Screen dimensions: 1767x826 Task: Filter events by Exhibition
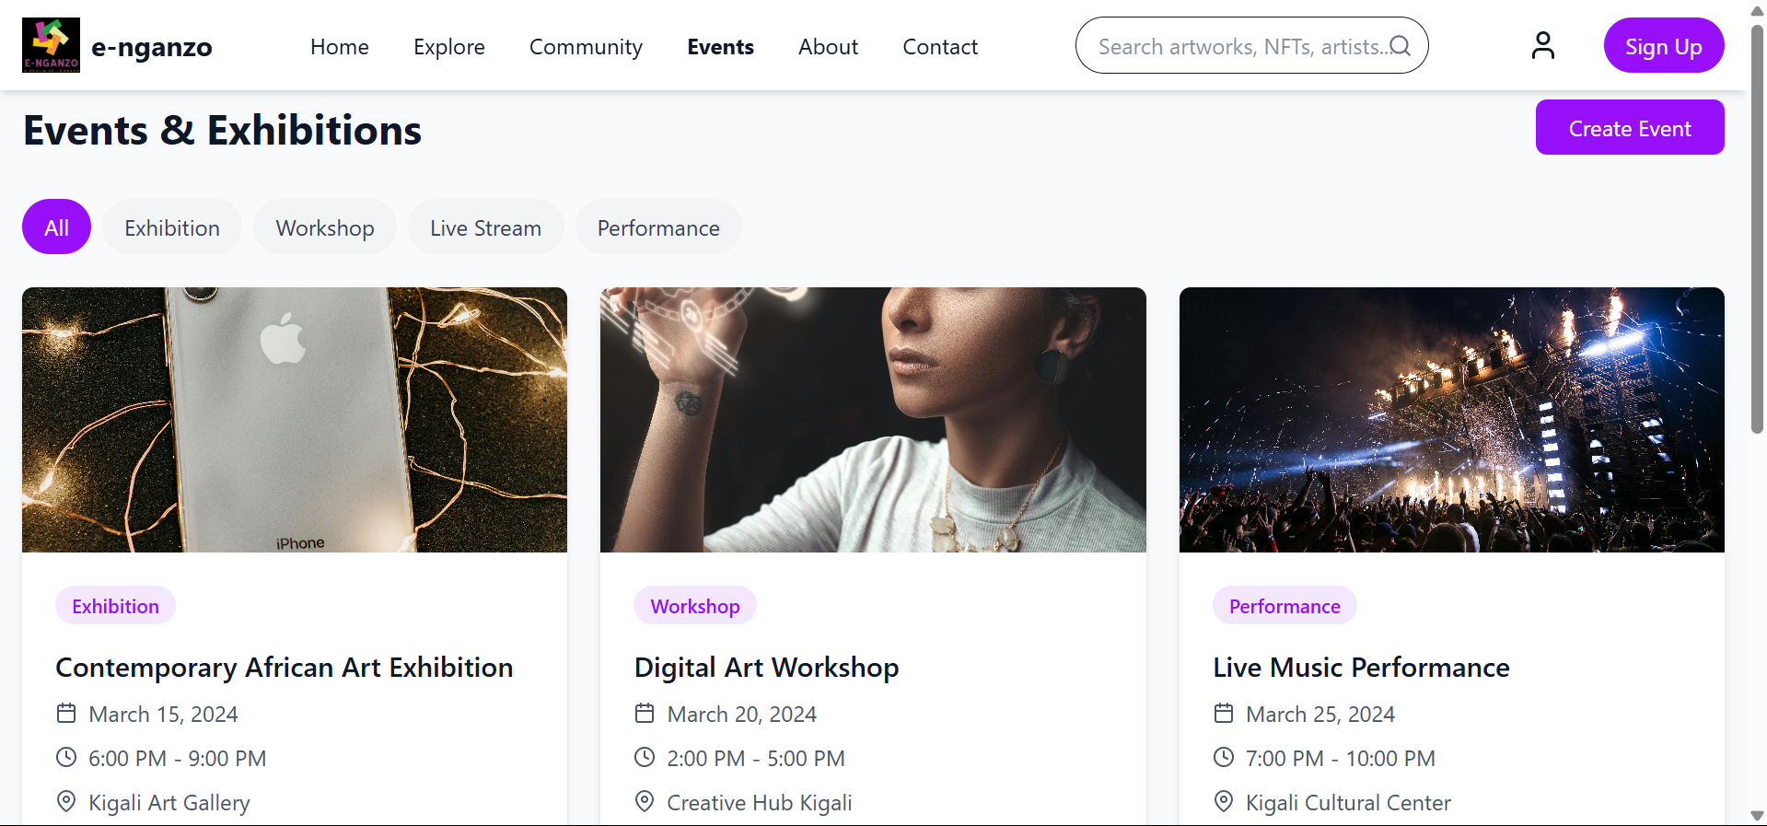click(172, 227)
